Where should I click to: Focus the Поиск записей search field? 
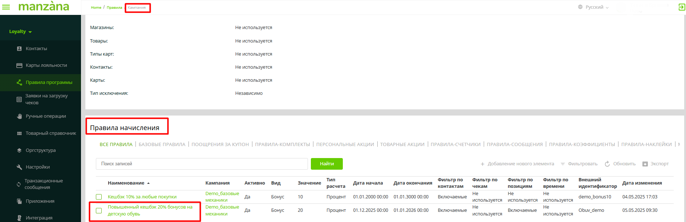(x=202, y=164)
